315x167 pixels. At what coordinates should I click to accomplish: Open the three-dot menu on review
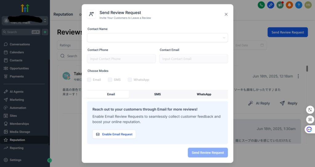(x=298, y=76)
